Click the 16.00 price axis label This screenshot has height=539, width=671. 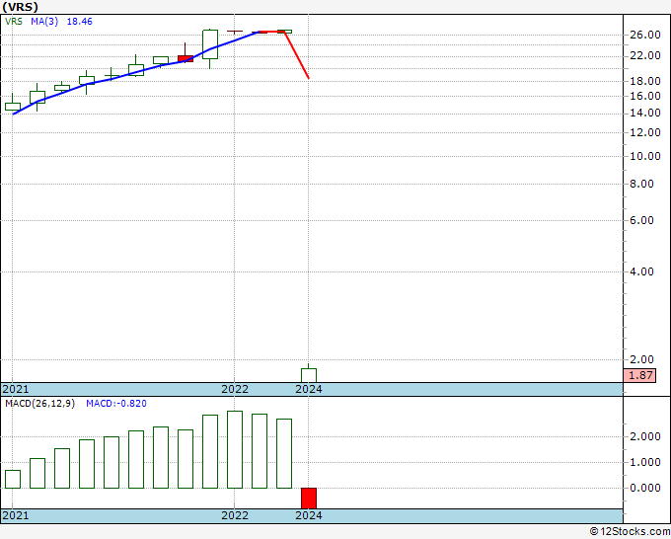pos(645,97)
